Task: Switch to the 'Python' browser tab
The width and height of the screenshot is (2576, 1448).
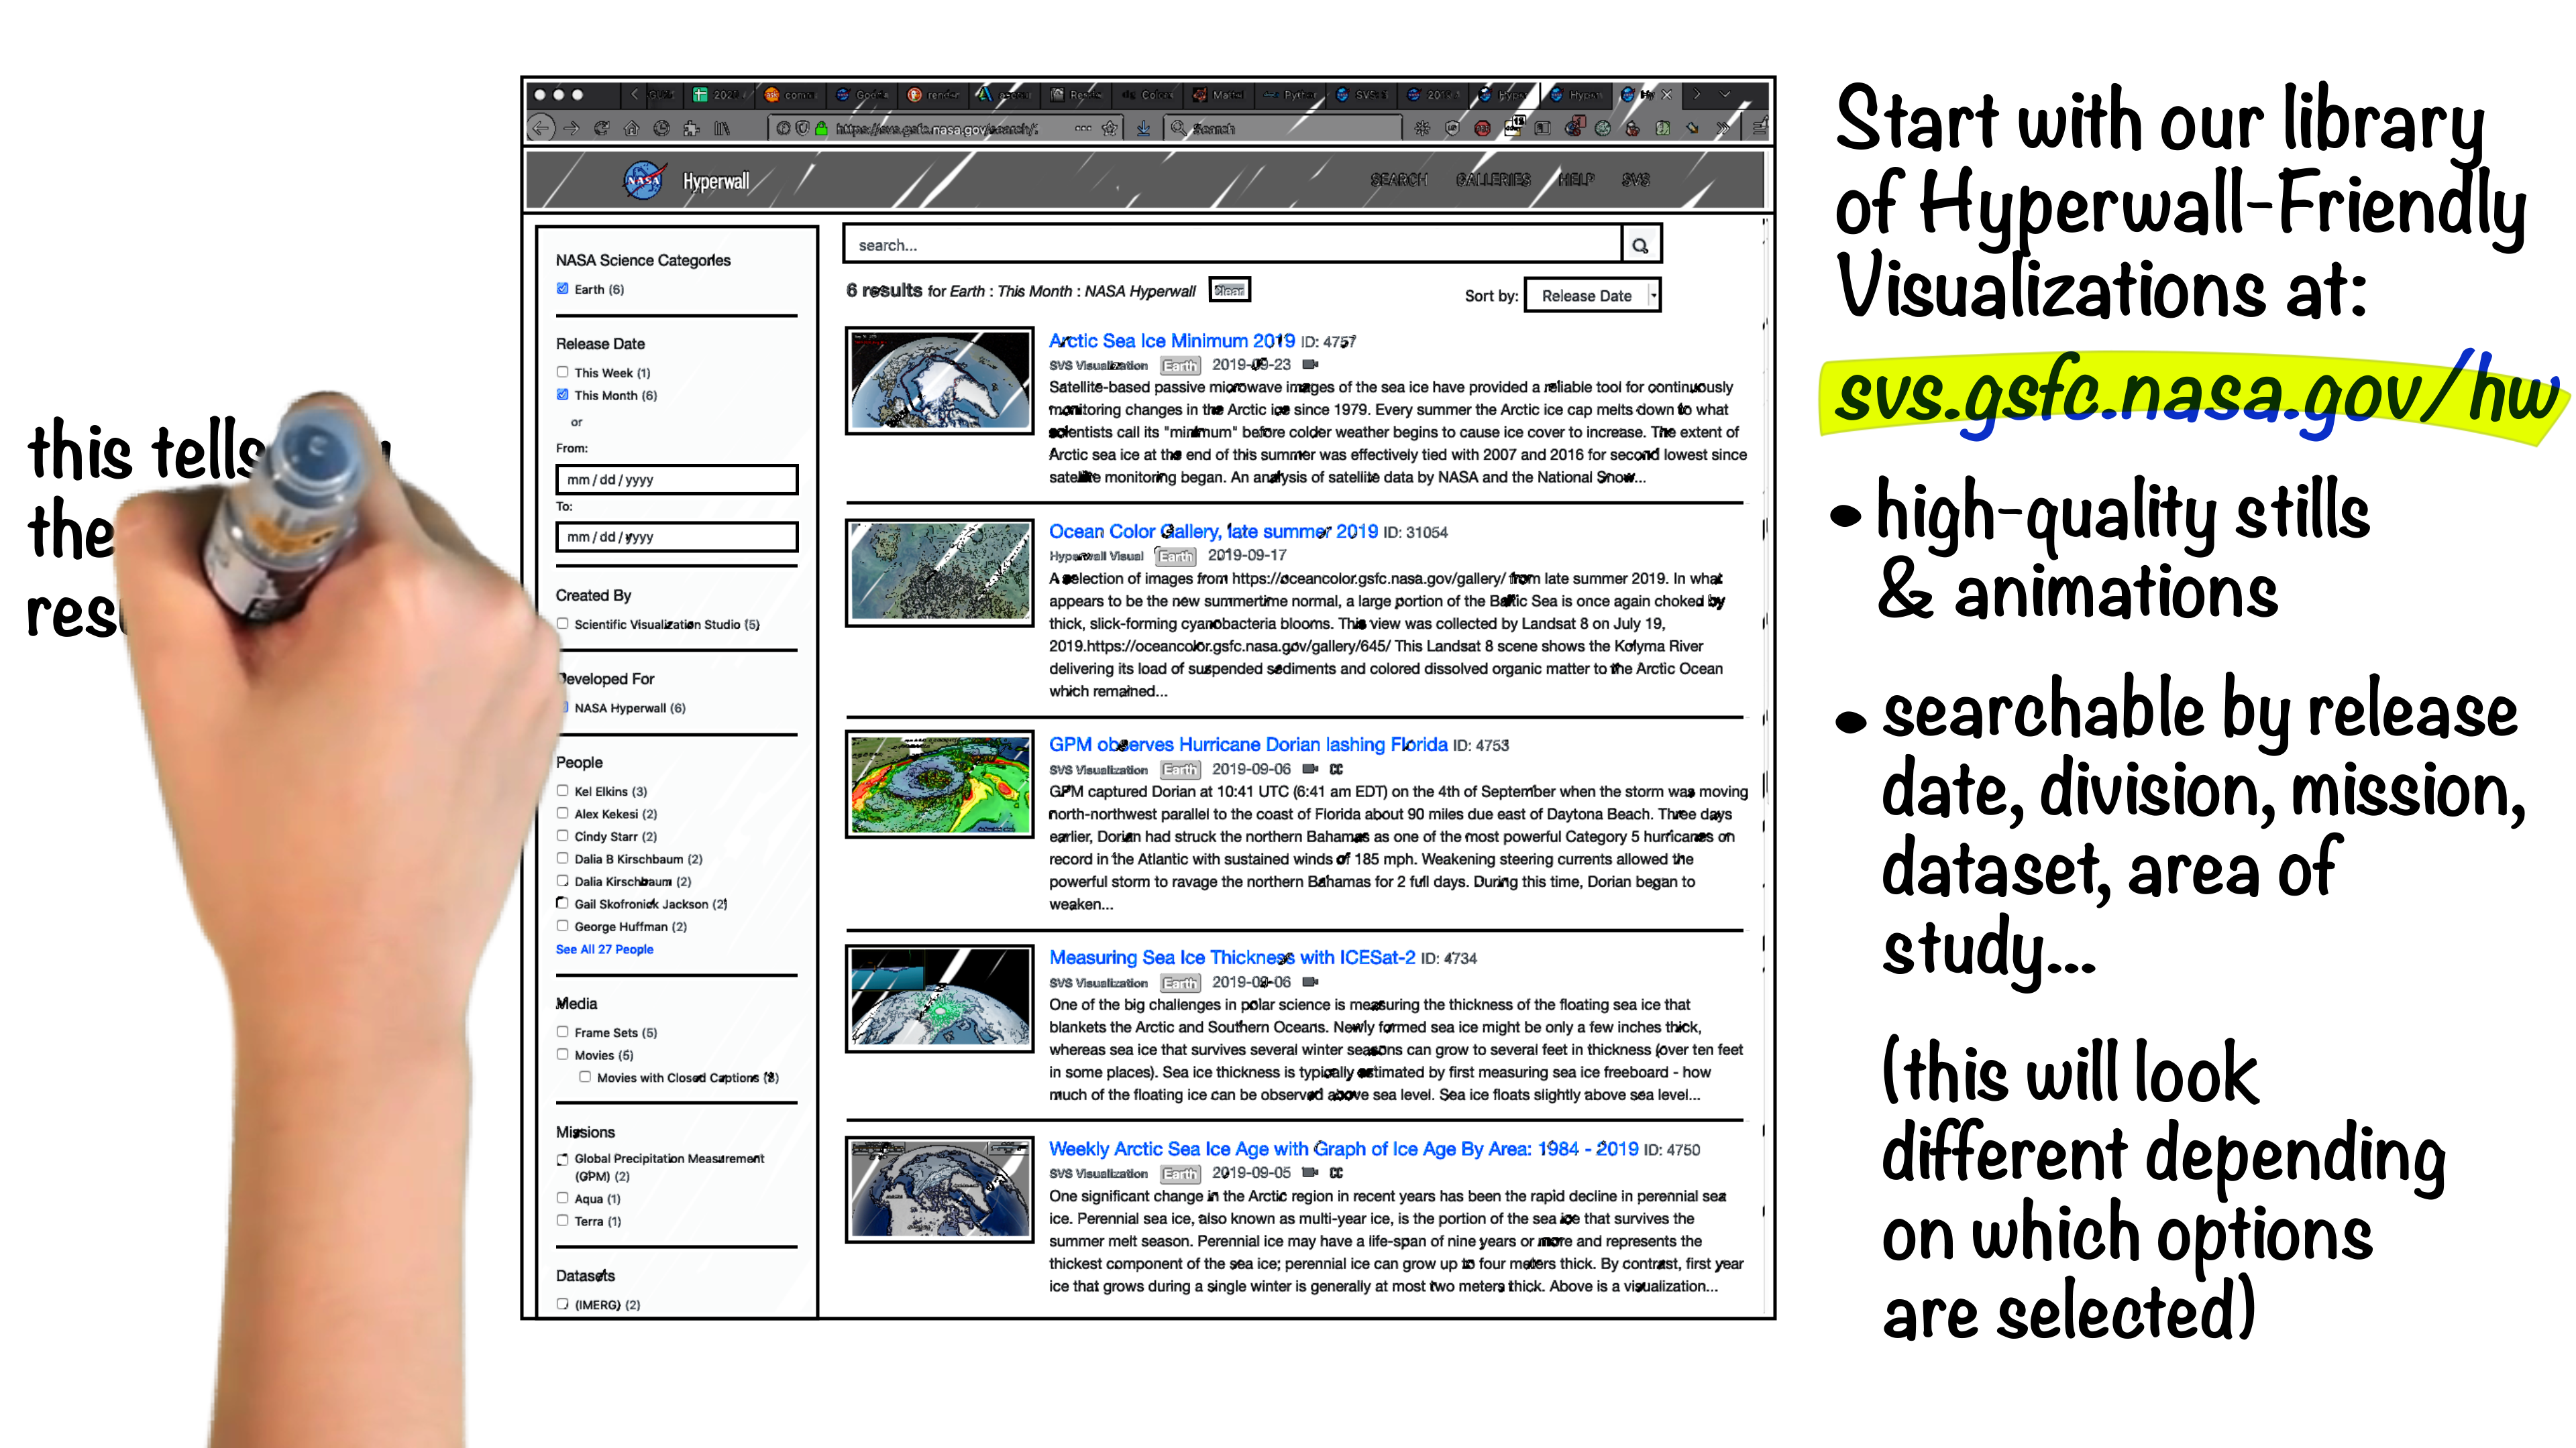Action: pyautogui.click(x=1289, y=95)
